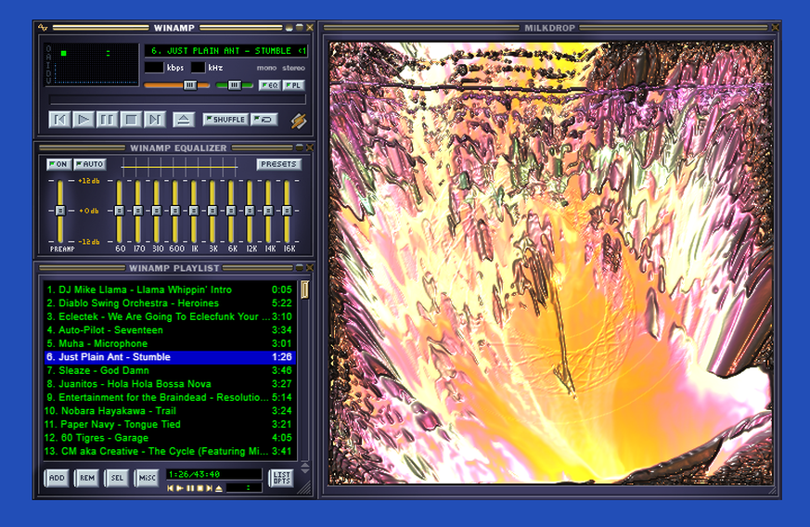Click the 60 Hz band slider handle
The height and width of the screenshot is (527, 810).
tap(120, 211)
